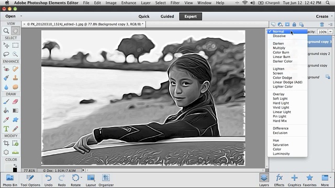Select the Paint Bucket tool

point(6,111)
